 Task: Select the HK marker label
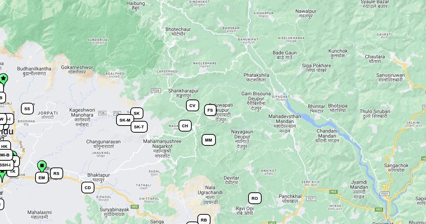(4, 146)
